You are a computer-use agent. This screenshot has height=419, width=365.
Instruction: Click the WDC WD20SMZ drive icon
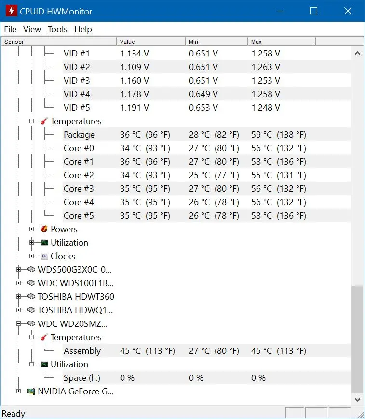(x=31, y=323)
